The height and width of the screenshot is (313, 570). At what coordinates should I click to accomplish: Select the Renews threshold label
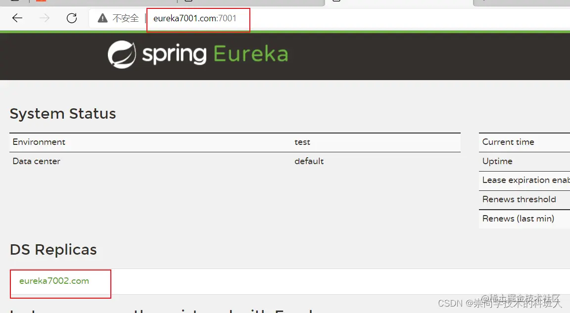click(519, 199)
